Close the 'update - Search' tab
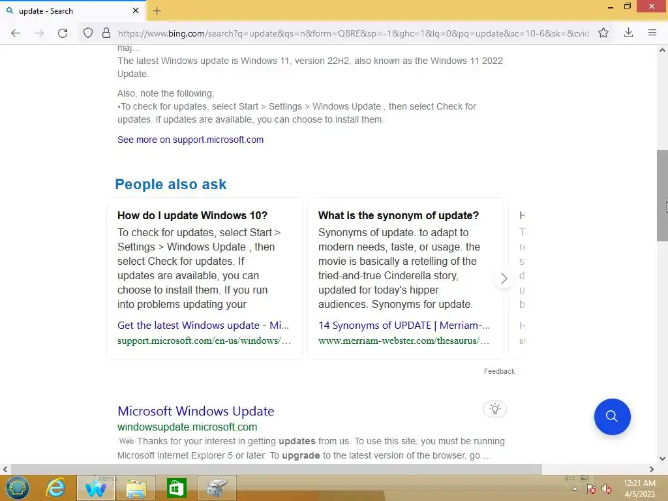 coord(136,10)
